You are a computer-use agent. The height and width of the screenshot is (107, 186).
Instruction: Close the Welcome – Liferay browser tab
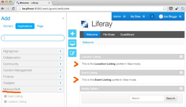pyautogui.click(x=49, y=3)
